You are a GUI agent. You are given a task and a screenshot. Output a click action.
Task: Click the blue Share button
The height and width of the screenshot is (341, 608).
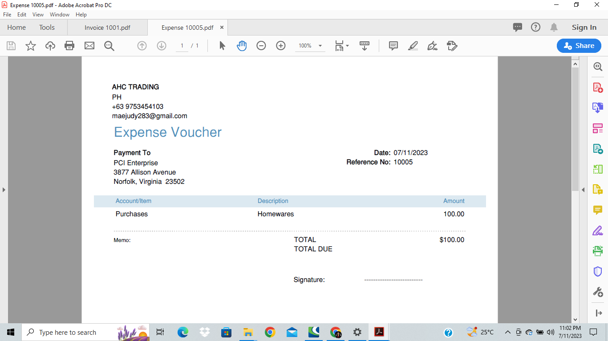pos(579,46)
